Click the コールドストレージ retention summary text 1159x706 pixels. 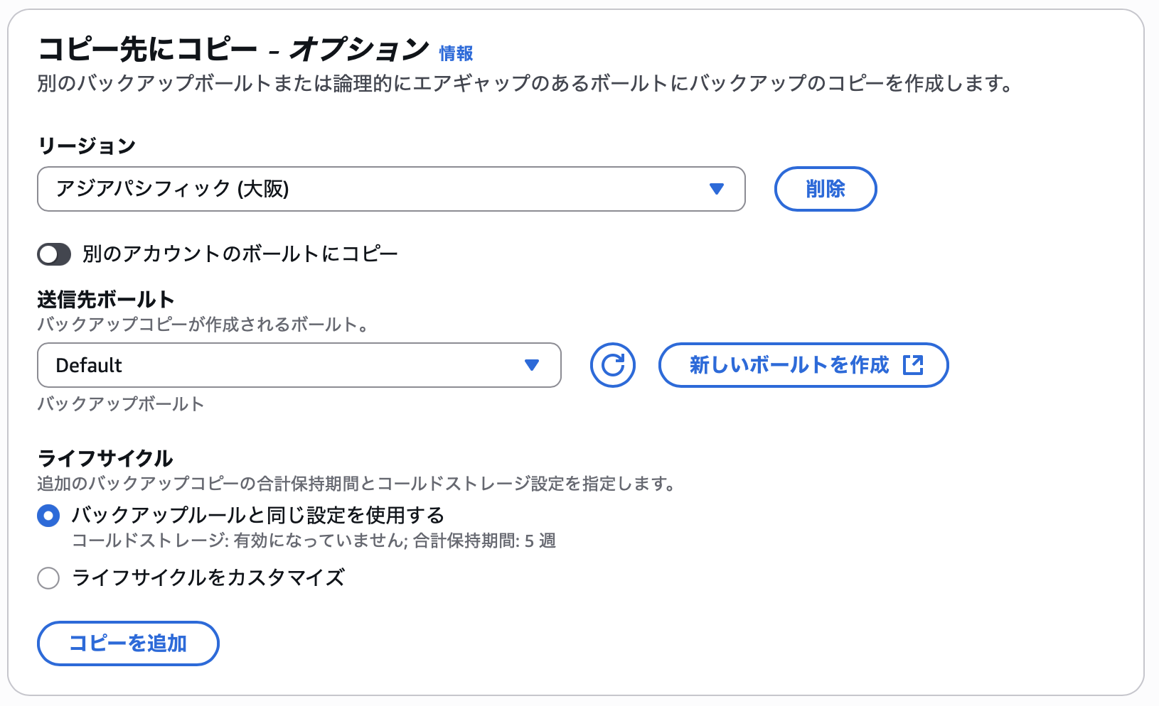click(x=314, y=541)
